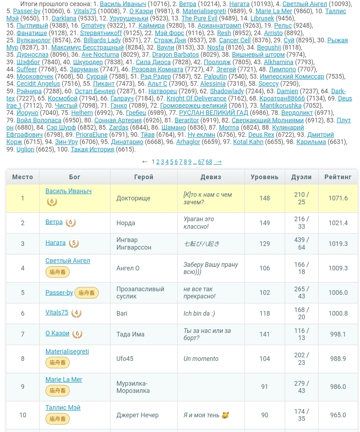Screen dimensions: 360x432
Task: Click the temple badge beside Passer-by in table
Action: 87,293
